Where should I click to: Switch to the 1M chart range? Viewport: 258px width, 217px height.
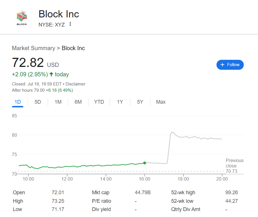point(58,102)
